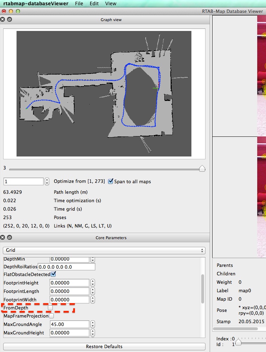The image size is (266, 352).
Task: Click the Restore Defaults button
Action: point(104,346)
